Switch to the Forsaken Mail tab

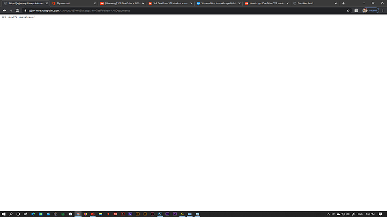pyautogui.click(x=315, y=3)
